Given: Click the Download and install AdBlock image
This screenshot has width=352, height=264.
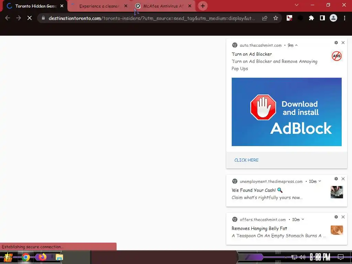Looking at the screenshot, I should [287, 112].
